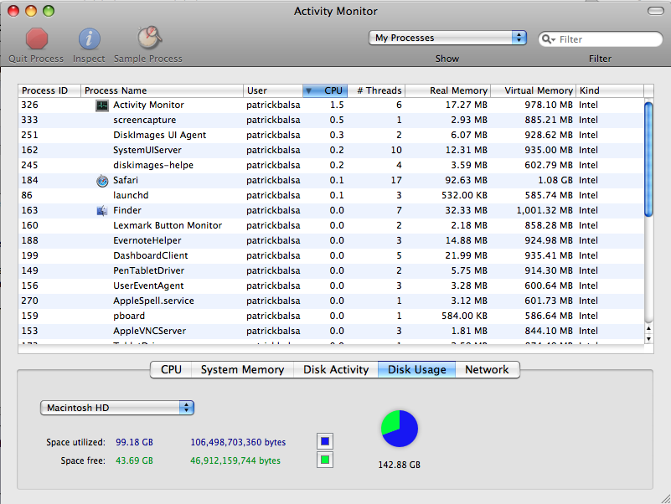Viewport: 671px width, 504px height.
Task: Sort by # Threads column header
Action: click(x=376, y=90)
